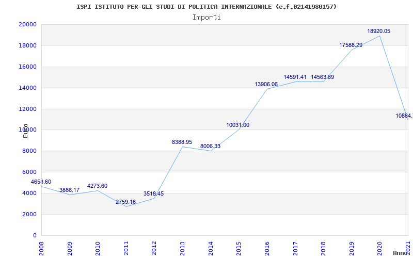Click the x-axis year label 2009

(70, 248)
